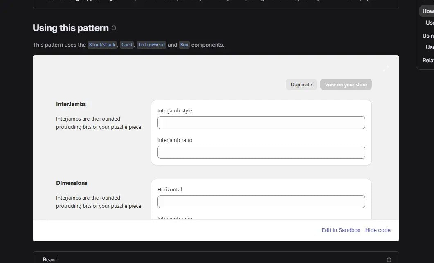434x263 pixels.
Task: Click the View on your store button
Action: pyautogui.click(x=346, y=85)
